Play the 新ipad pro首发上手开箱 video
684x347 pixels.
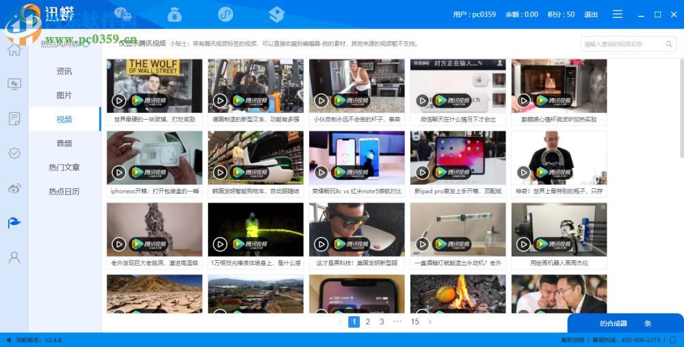coord(422,172)
